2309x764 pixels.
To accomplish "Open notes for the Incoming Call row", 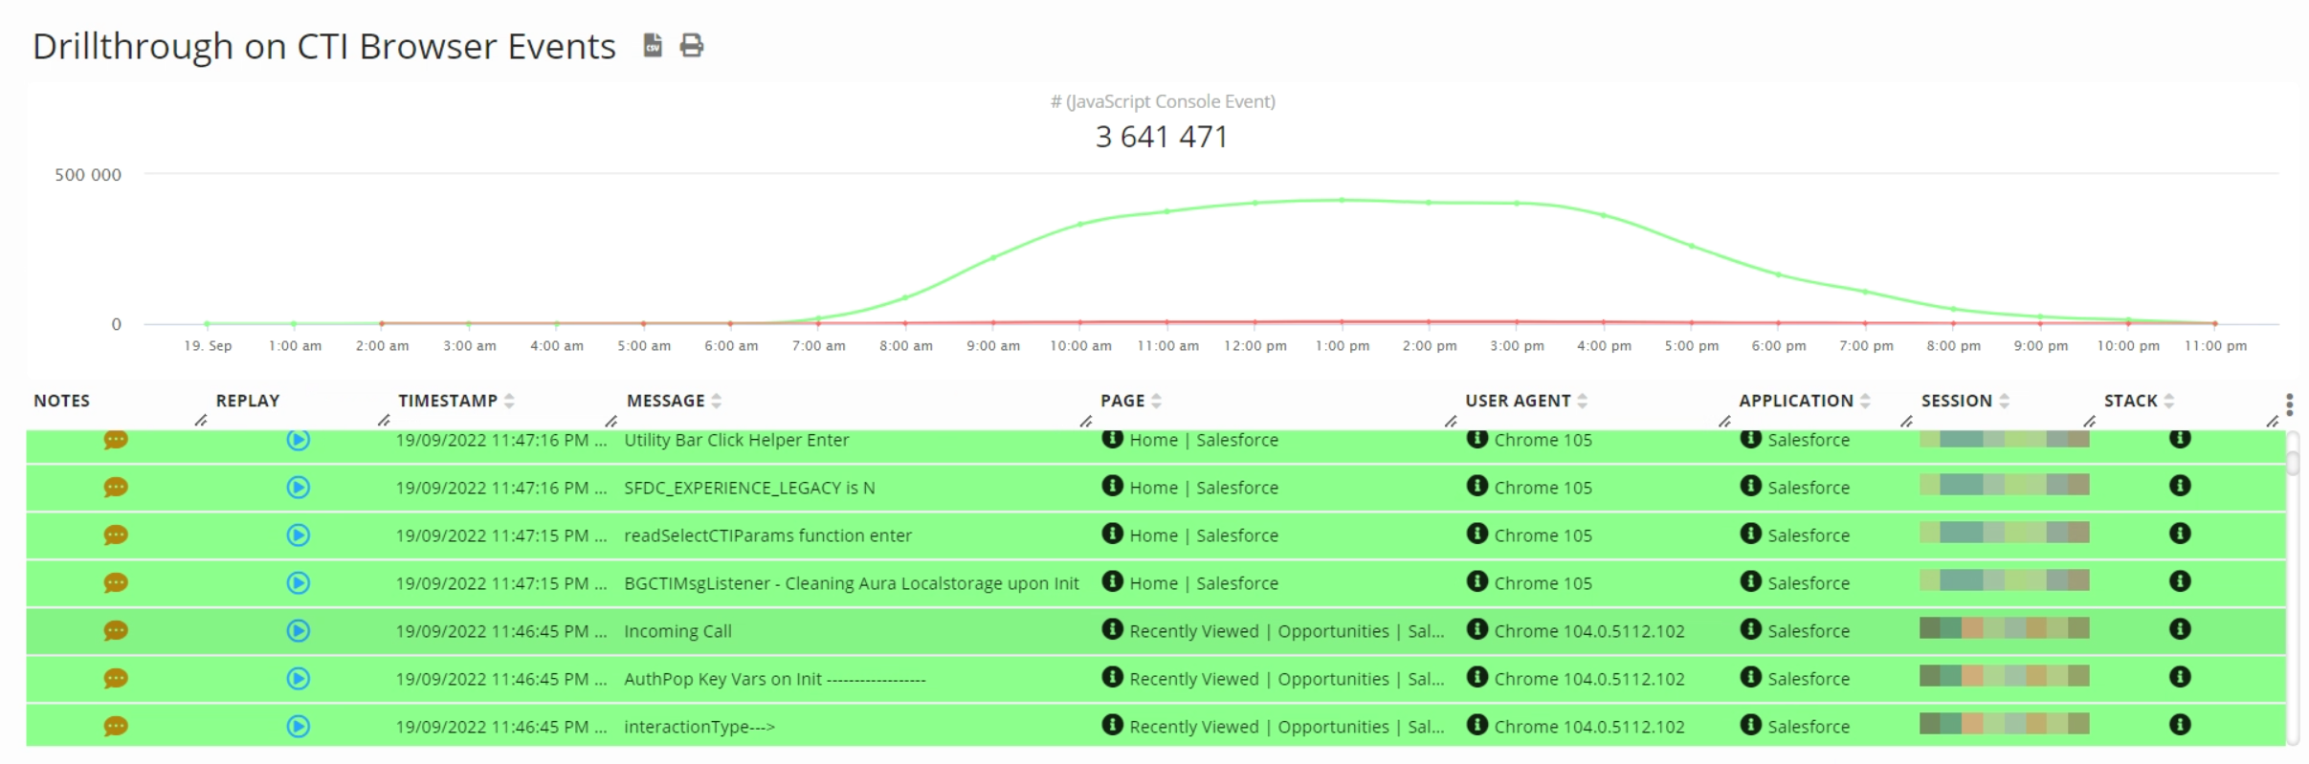I will pyautogui.click(x=116, y=631).
